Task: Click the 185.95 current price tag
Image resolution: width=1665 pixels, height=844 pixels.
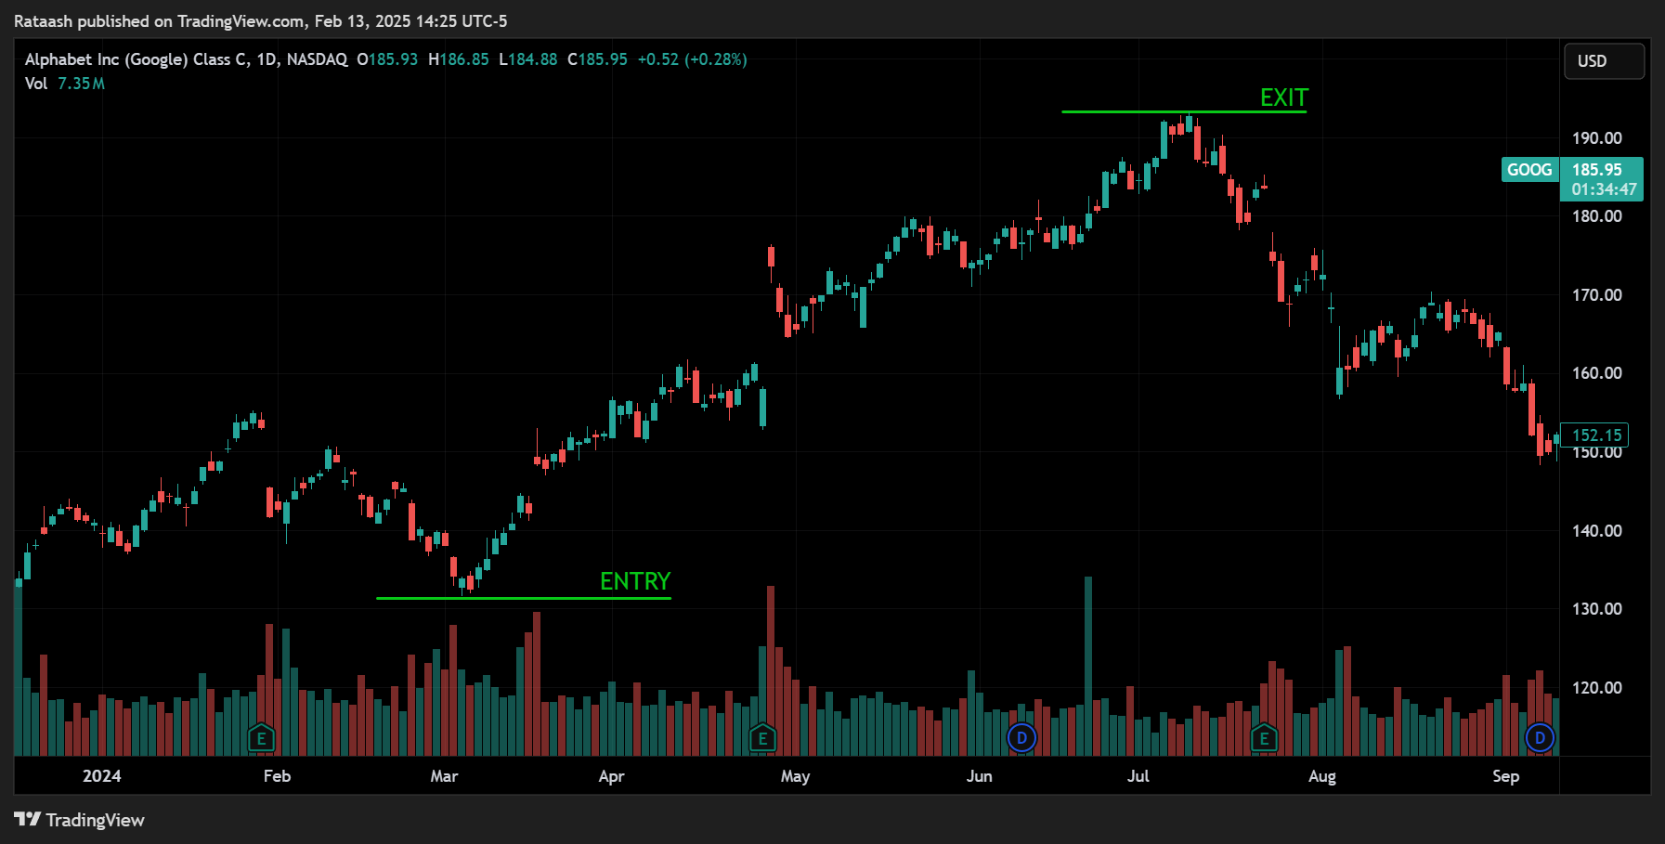Action: (1602, 179)
